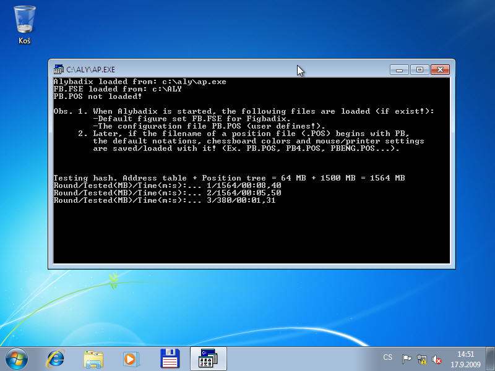Click the 'Testing hash. Address table' line
This screenshot has height=371, width=495.
[229, 178]
